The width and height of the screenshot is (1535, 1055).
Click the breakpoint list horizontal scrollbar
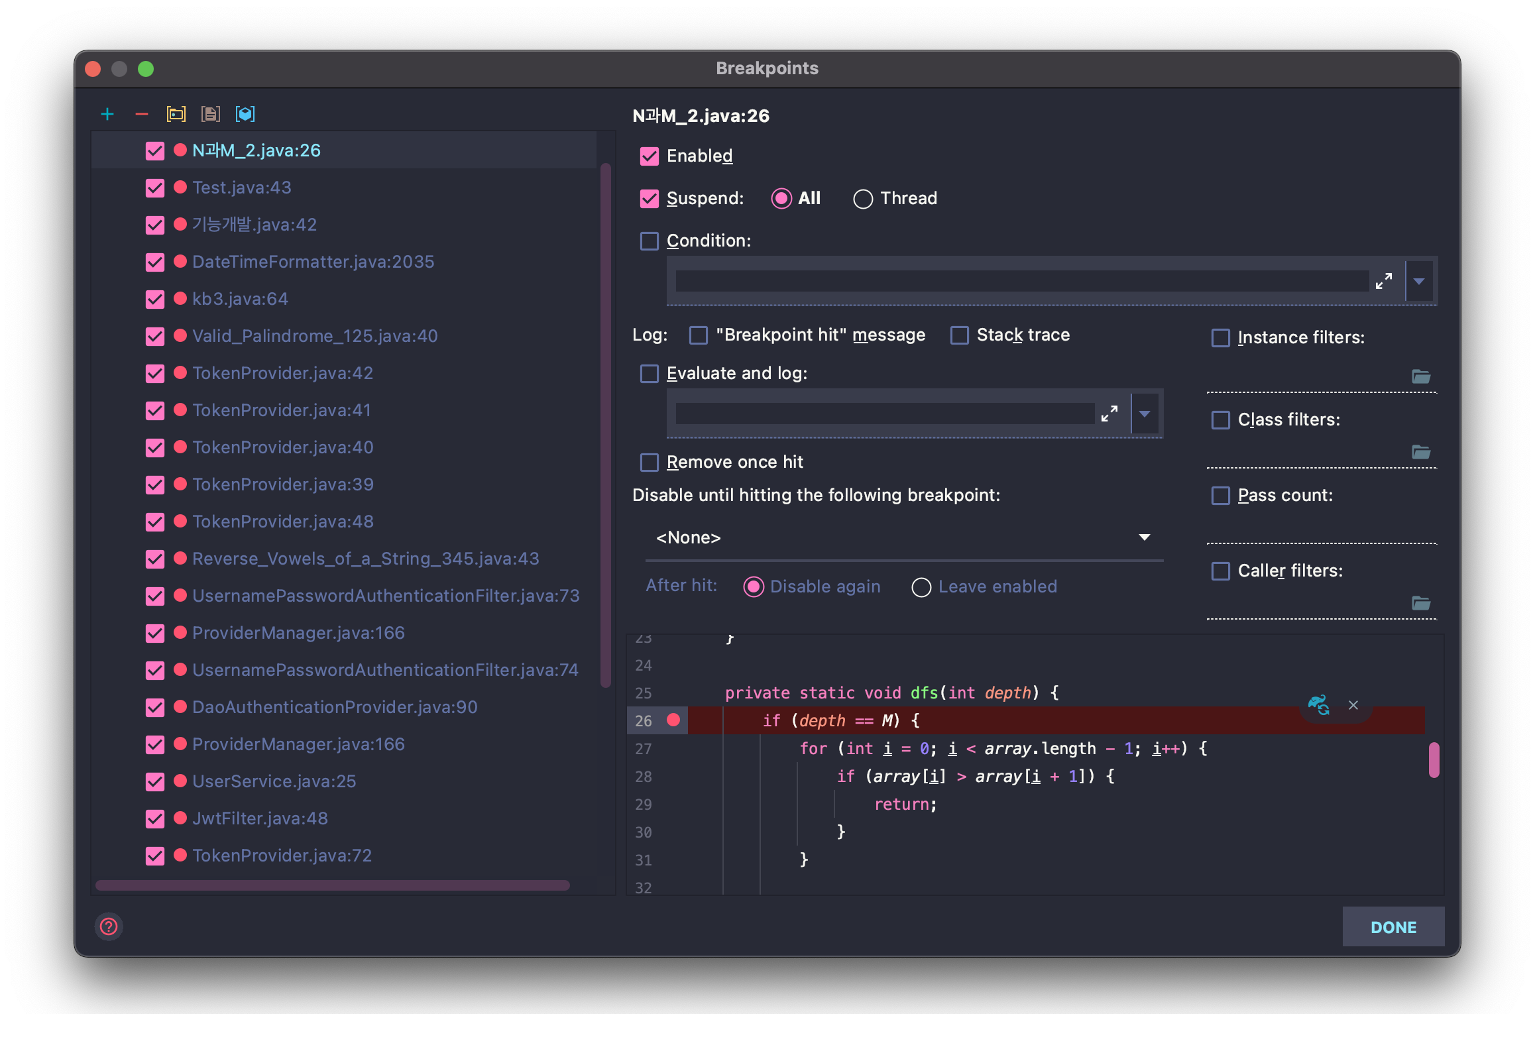(331, 885)
